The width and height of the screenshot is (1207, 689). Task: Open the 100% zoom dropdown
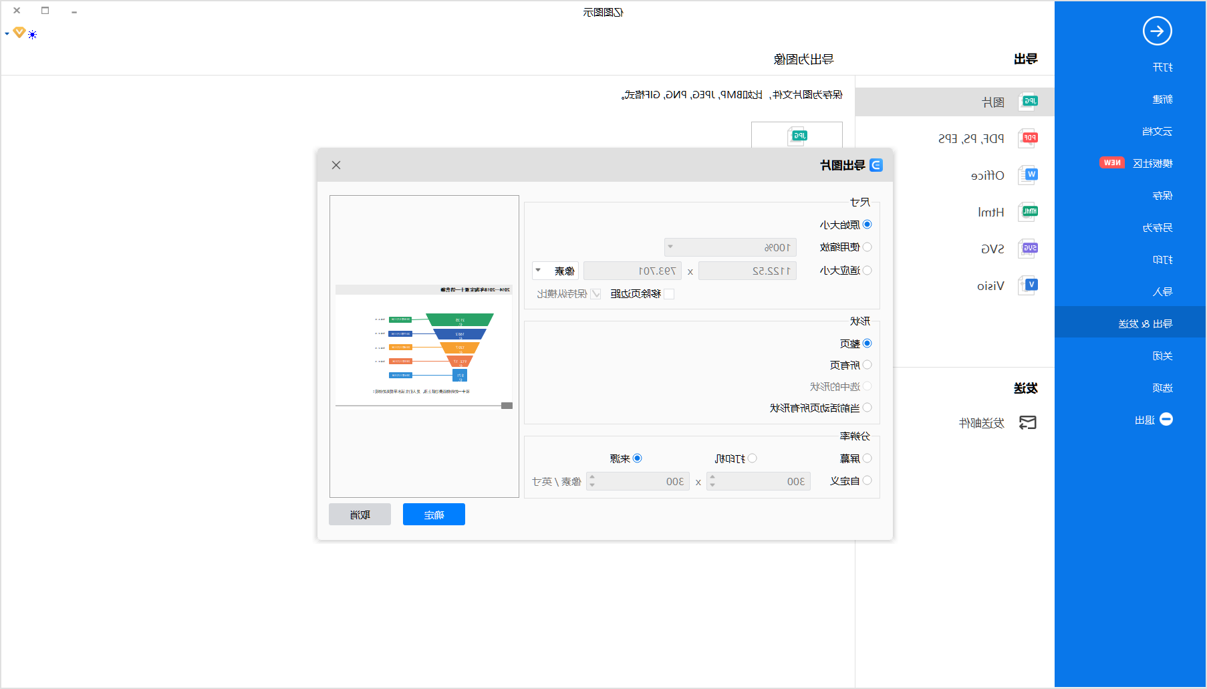click(x=730, y=247)
